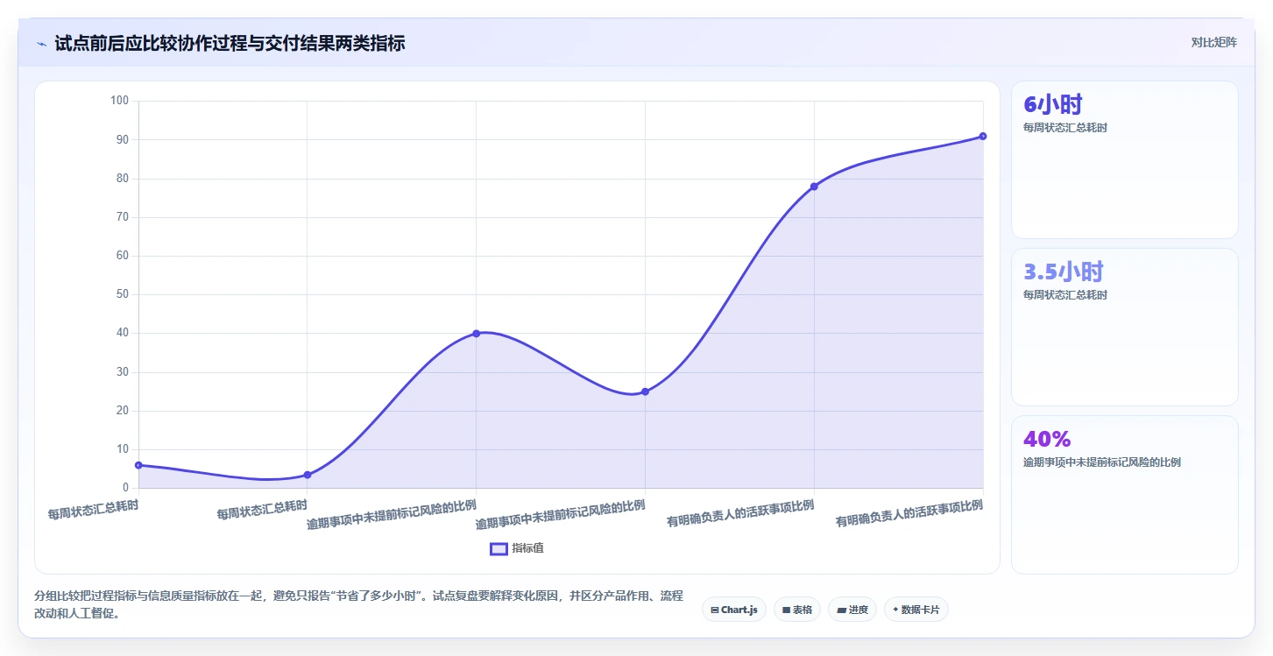This screenshot has width=1273, height=656.
Task: Select the chart data point at value 78
Action: click(x=814, y=187)
